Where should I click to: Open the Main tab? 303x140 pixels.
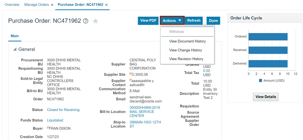15,36
